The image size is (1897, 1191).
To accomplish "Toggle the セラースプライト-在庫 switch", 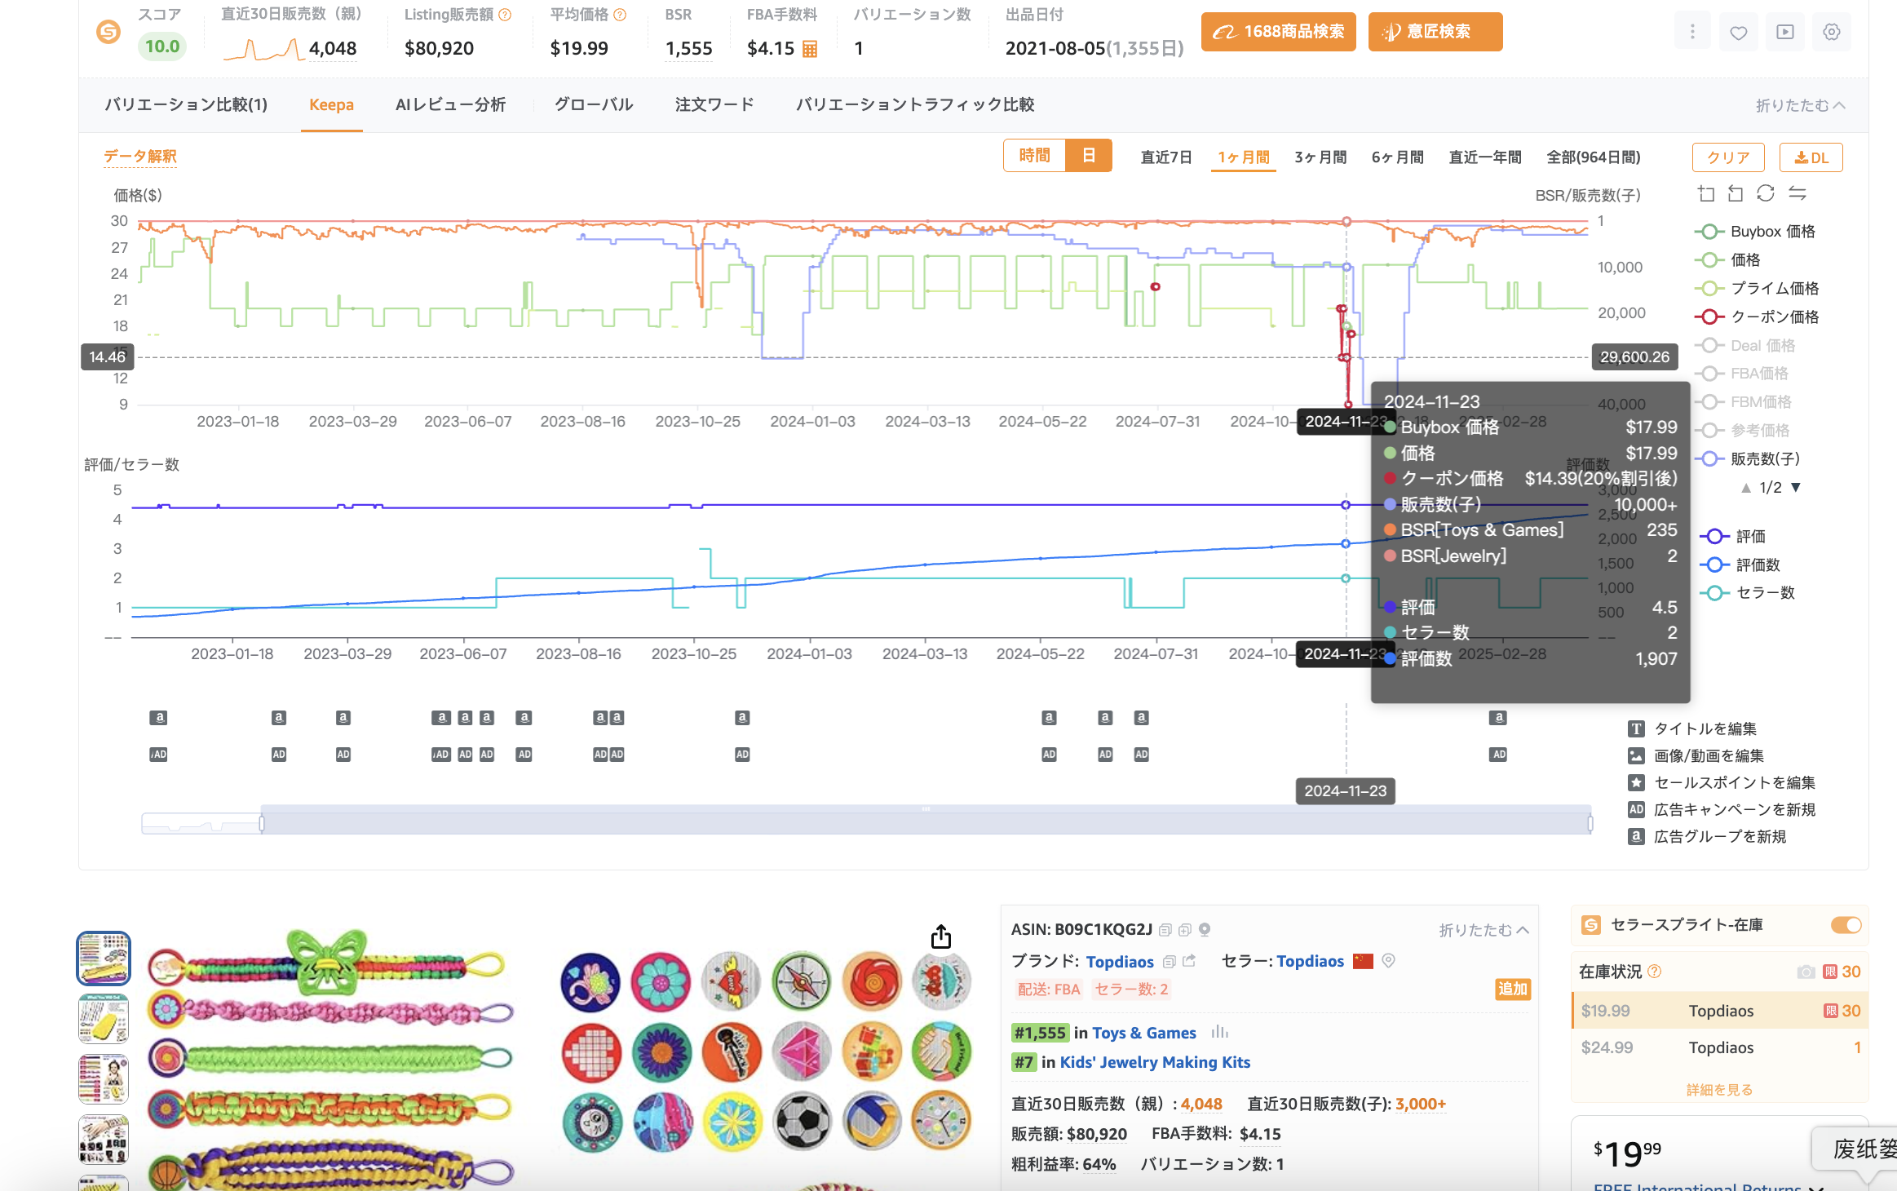I will click(x=1846, y=925).
